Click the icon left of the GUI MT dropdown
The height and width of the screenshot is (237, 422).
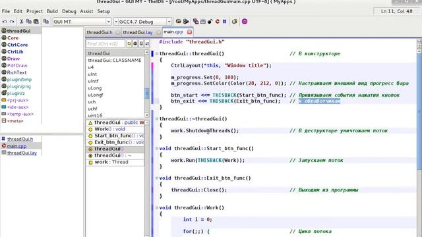(46, 22)
